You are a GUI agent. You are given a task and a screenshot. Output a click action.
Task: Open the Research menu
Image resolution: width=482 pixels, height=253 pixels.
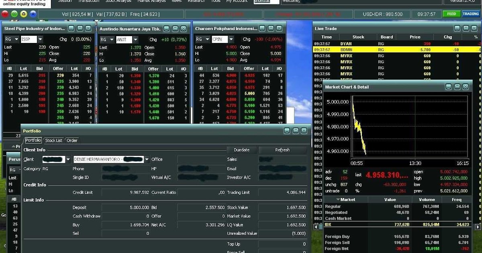(x=196, y=1)
